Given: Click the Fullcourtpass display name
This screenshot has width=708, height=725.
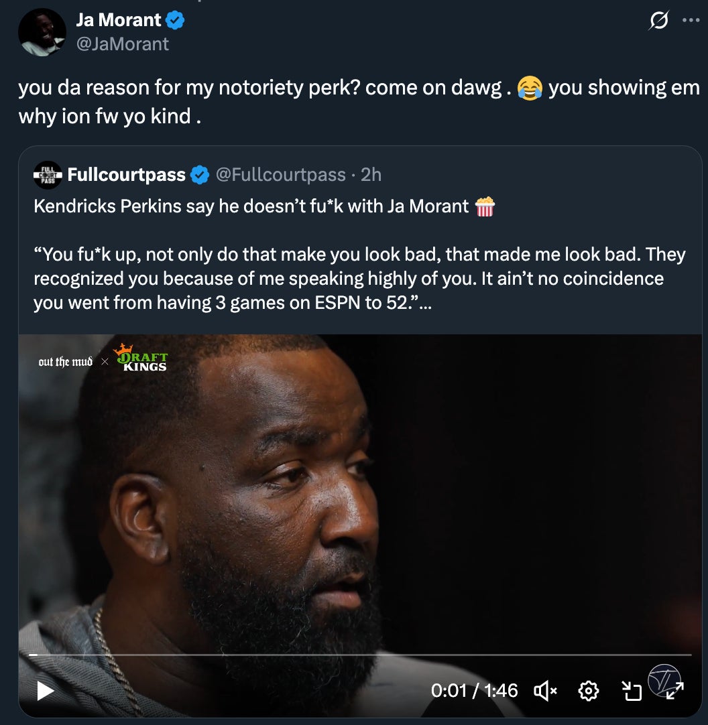Looking at the screenshot, I should [x=126, y=176].
